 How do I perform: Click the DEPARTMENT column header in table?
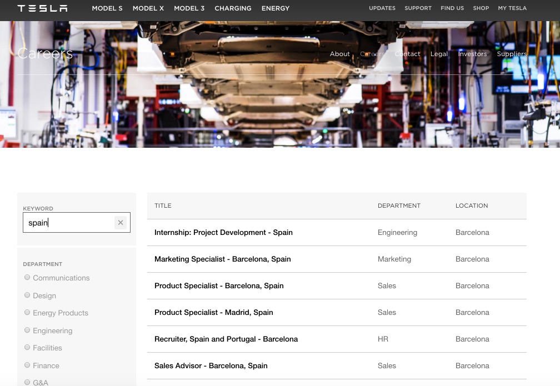pyautogui.click(x=399, y=205)
